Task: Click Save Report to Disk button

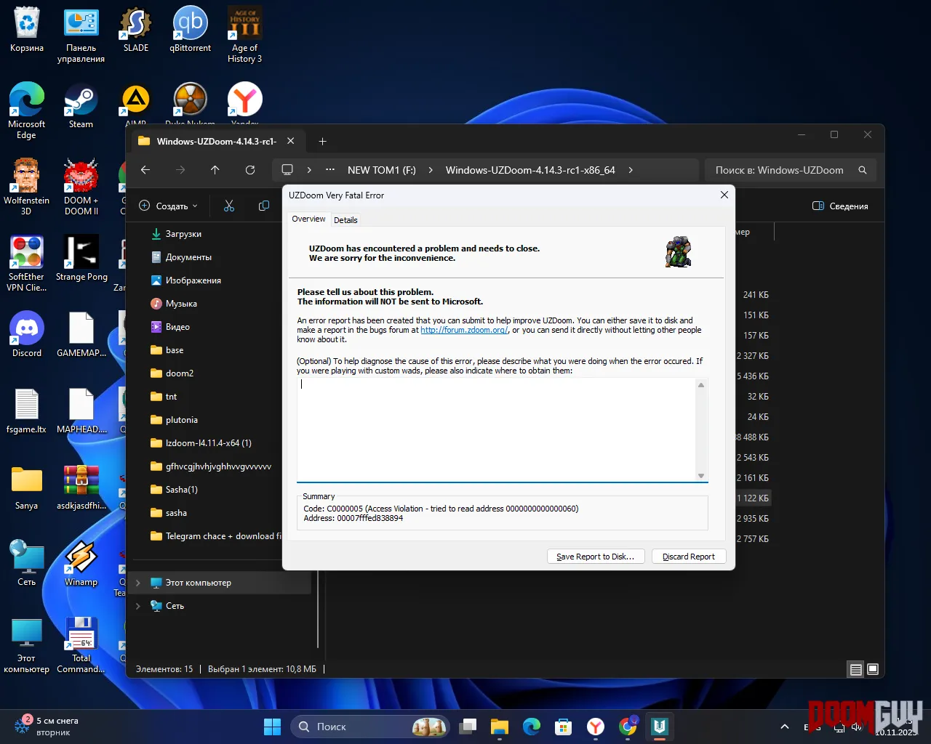Action: pyautogui.click(x=595, y=557)
